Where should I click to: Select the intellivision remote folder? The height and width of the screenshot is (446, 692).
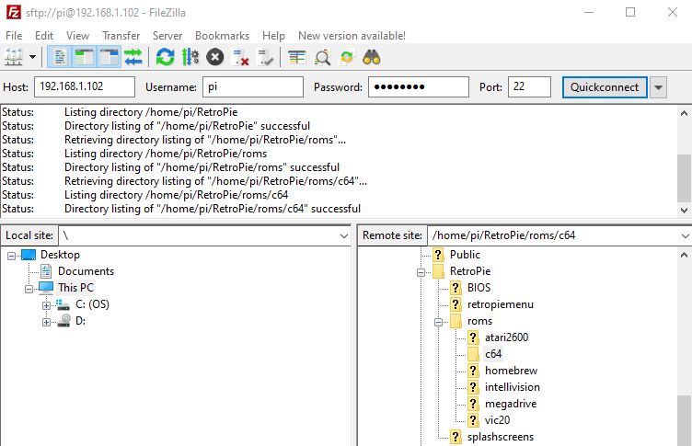tap(513, 387)
